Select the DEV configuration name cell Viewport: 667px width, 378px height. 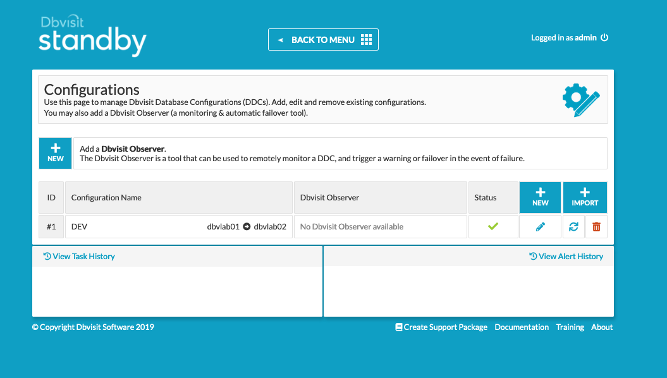(x=179, y=227)
